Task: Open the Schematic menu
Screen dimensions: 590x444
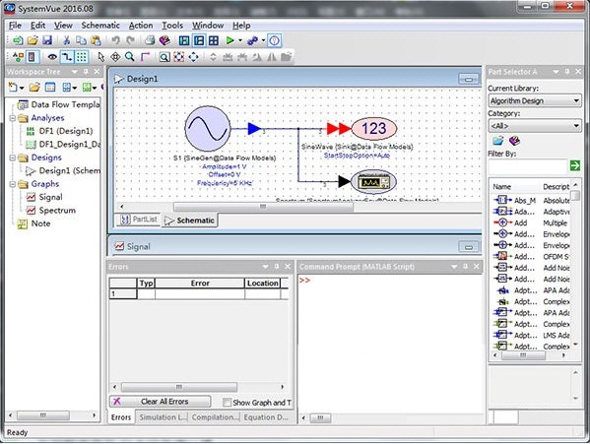Action: [x=100, y=26]
